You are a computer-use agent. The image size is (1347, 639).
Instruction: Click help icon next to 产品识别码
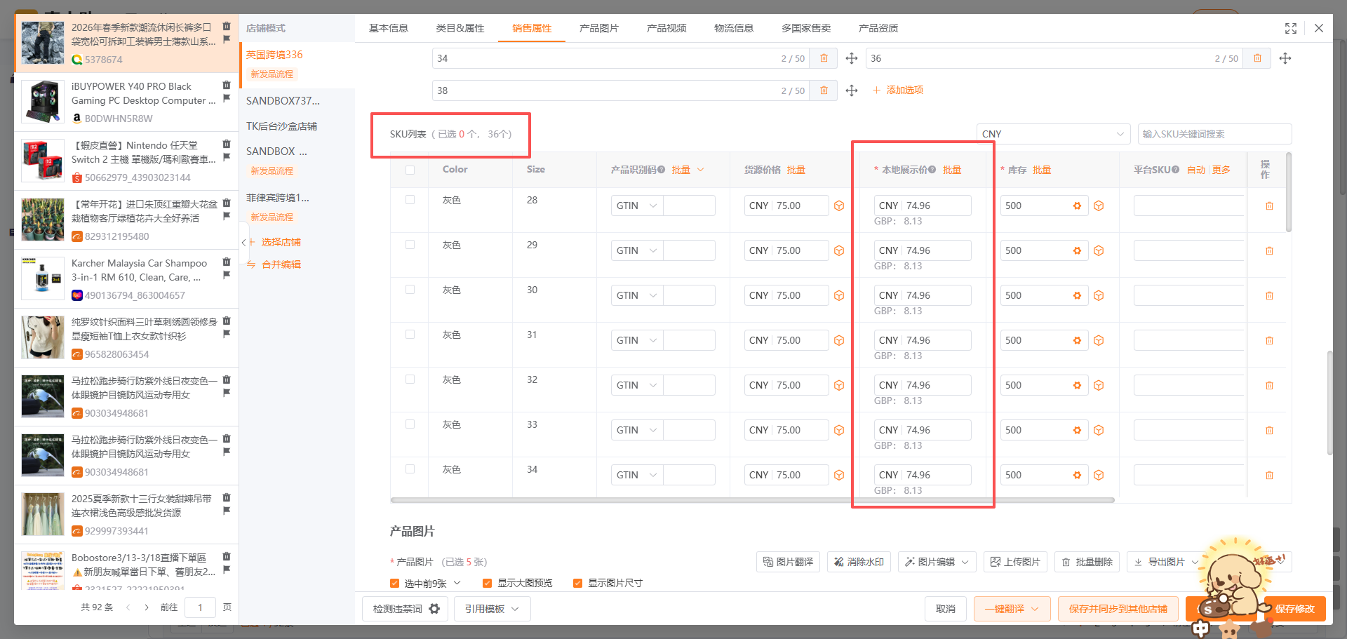tap(662, 170)
